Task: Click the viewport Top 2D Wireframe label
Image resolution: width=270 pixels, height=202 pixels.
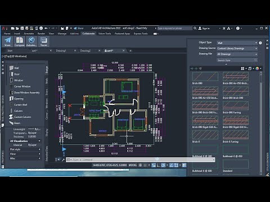Action: click(14, 56)
